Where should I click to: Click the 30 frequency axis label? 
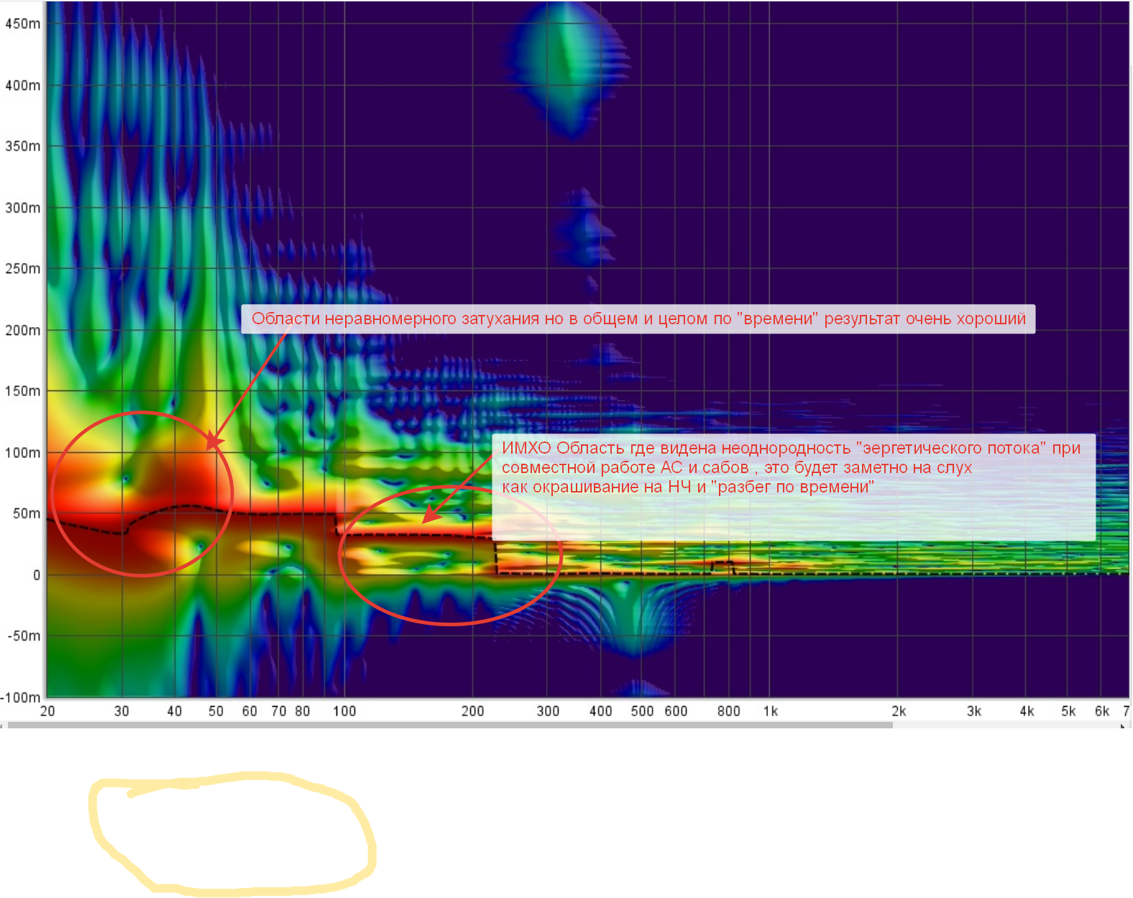pyautogui.click(x=121, y=711)
